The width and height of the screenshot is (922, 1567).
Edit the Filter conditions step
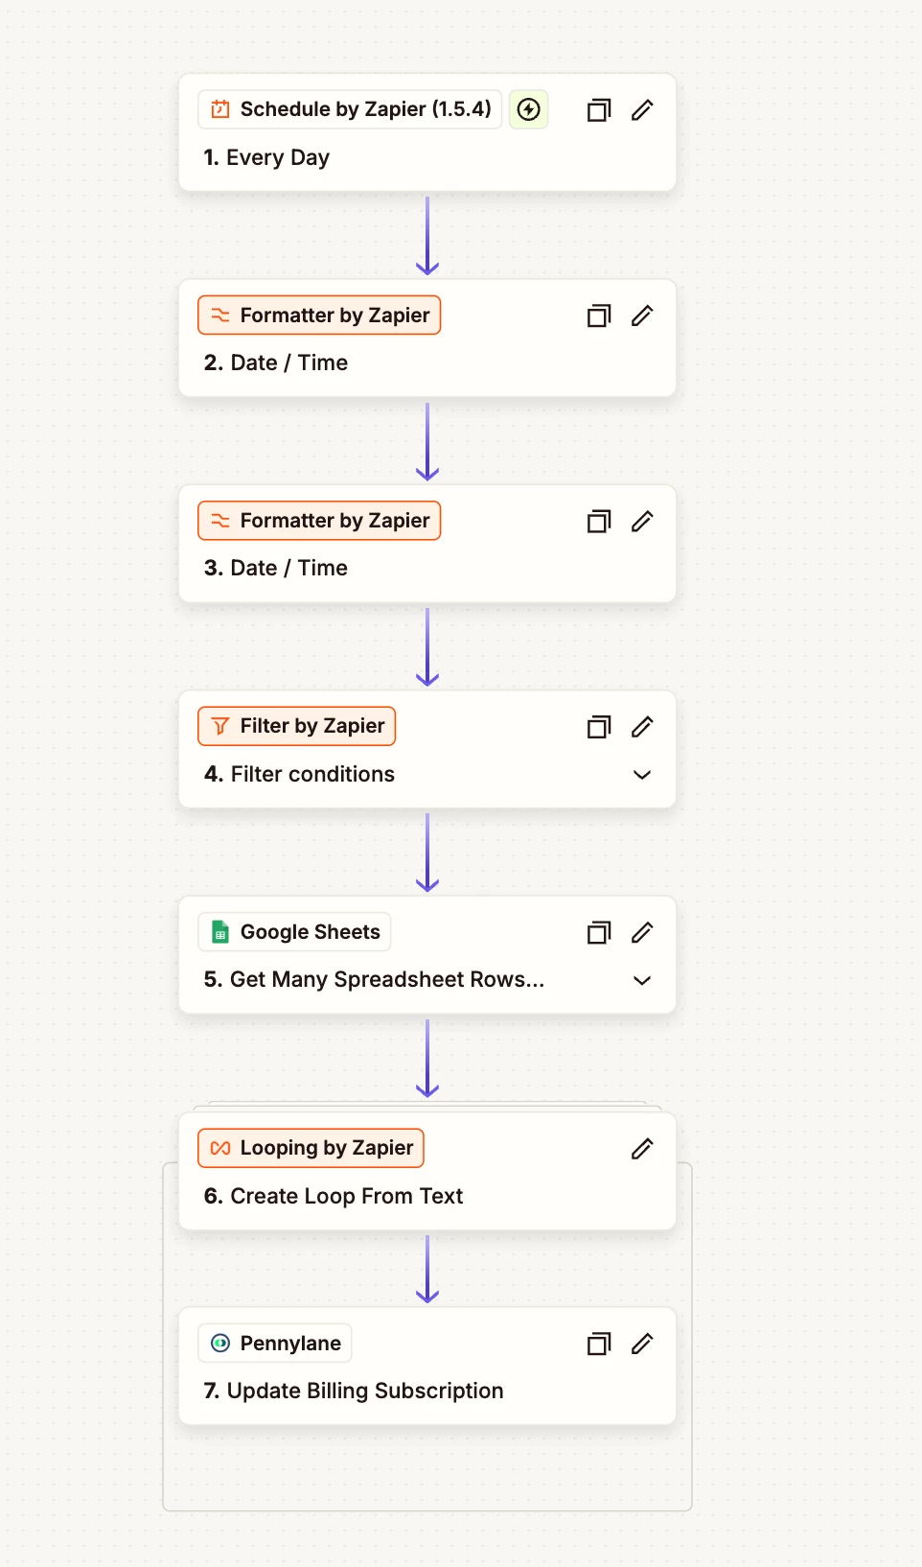coord(642,727)
